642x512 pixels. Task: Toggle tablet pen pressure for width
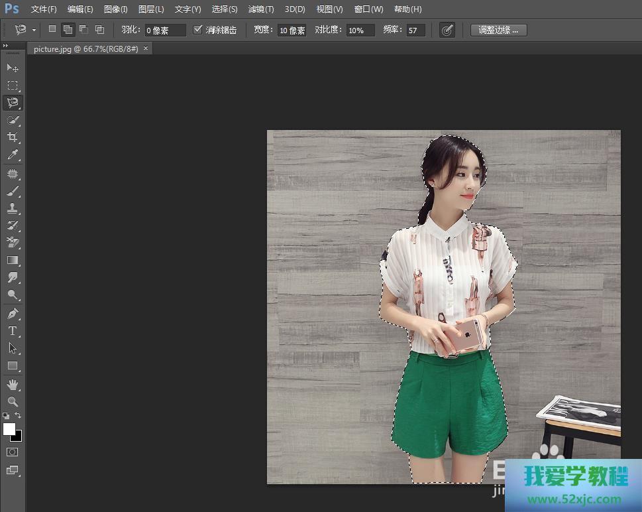(447, 30)
